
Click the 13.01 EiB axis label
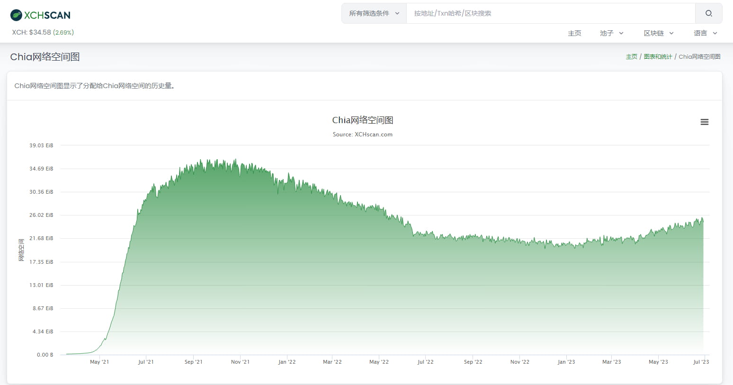[x=41, y=285]
